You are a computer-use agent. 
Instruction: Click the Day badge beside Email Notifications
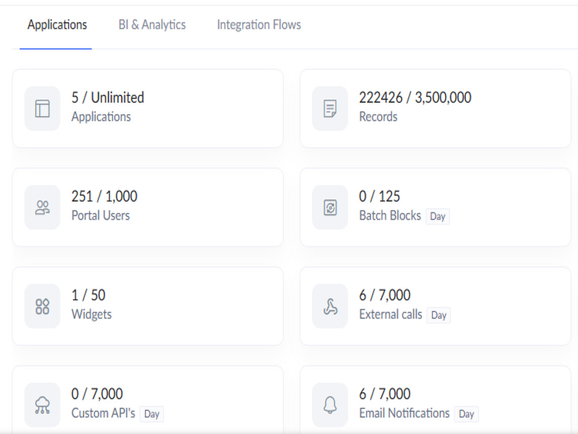coord(466,414)
